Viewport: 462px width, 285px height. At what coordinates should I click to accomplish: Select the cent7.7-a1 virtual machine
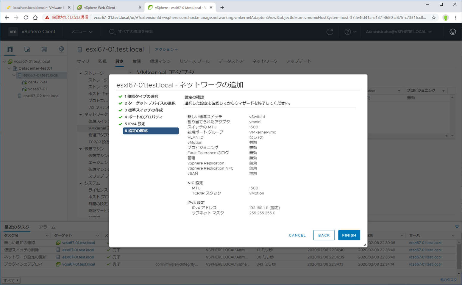pyautogui.click(x=38, y=82)
